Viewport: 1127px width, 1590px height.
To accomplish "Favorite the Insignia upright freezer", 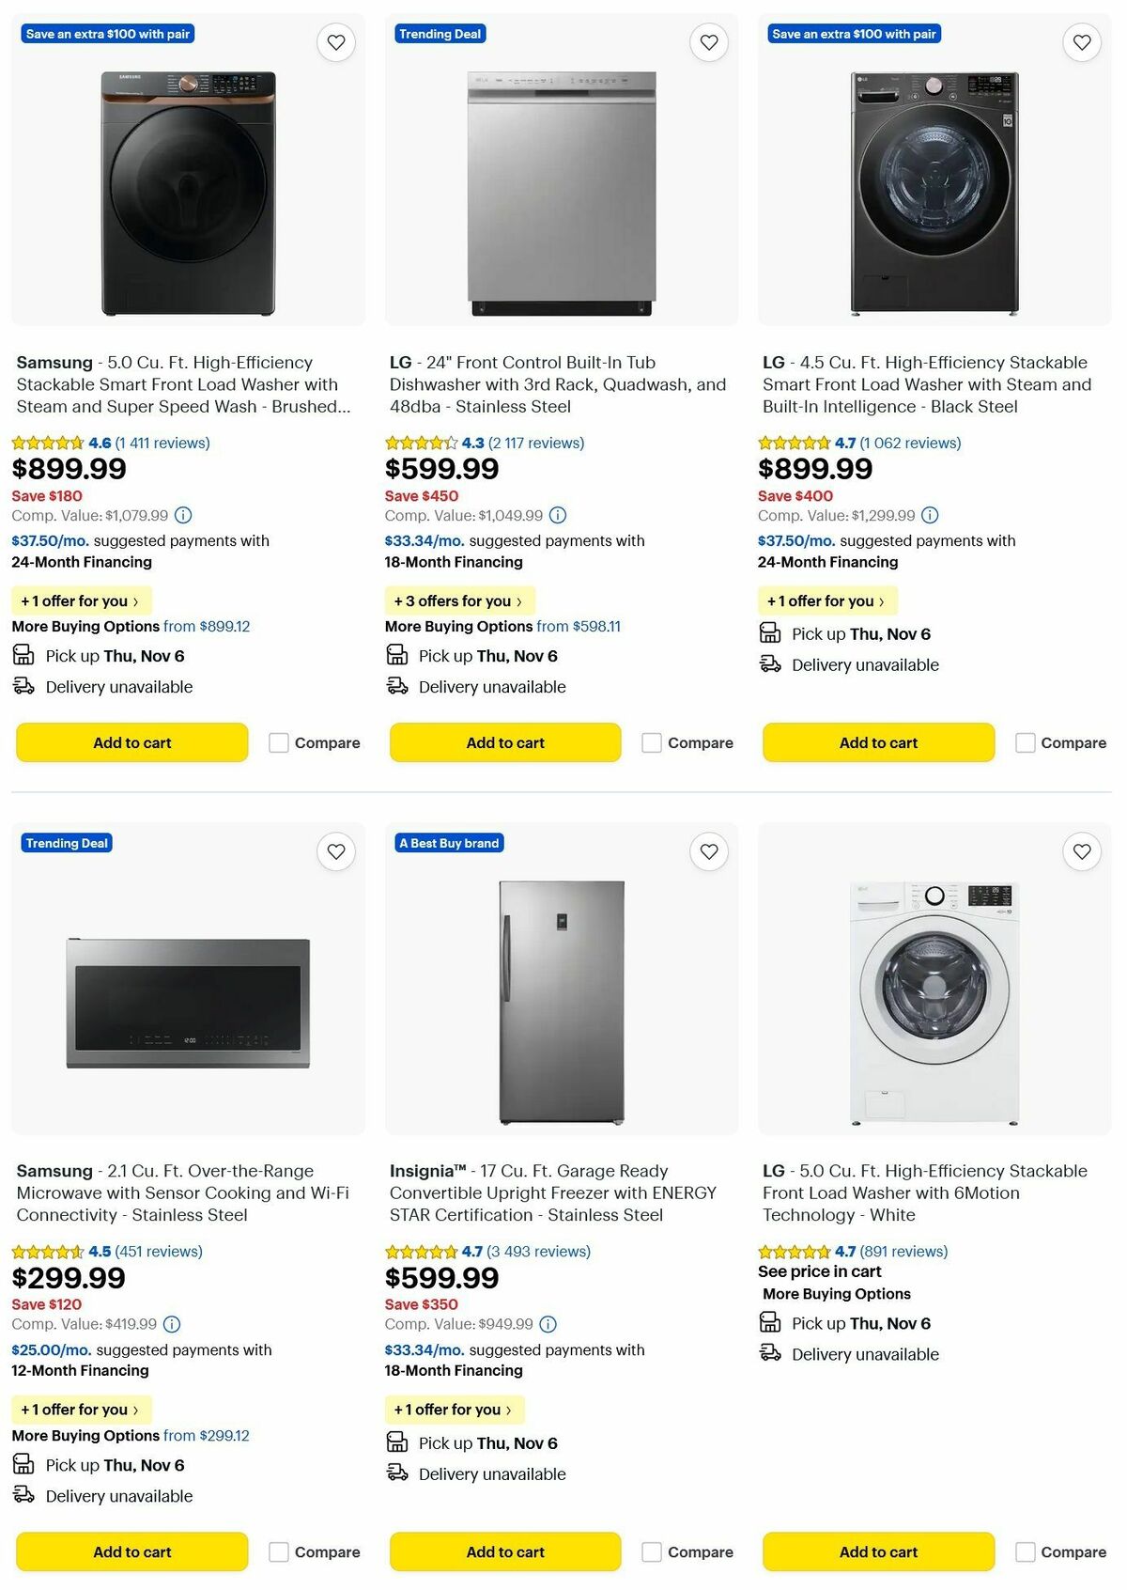I will 708,851.
